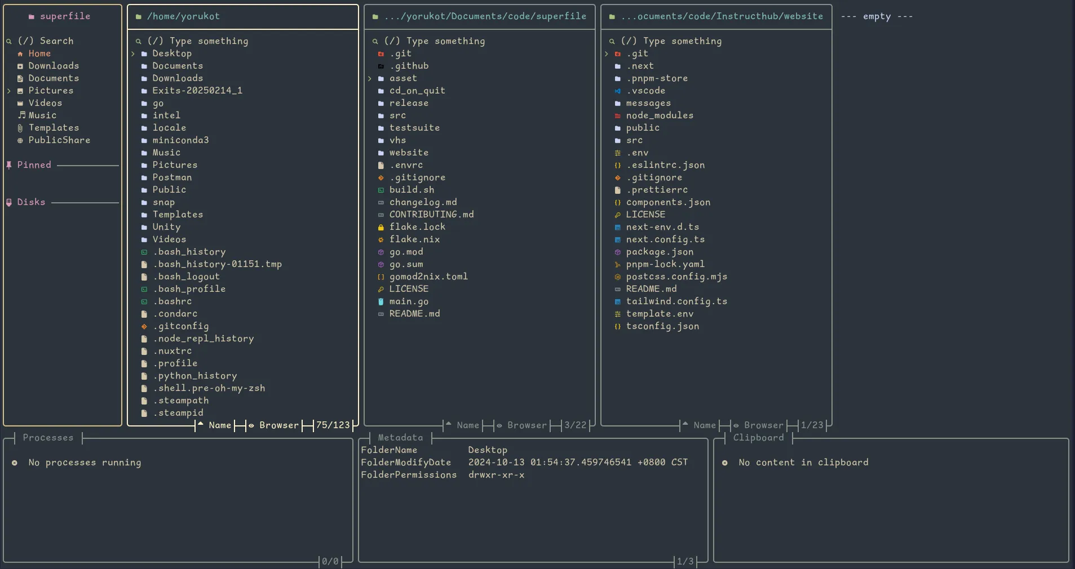Click the key icon beside LICENSE file

pos(381,289)
